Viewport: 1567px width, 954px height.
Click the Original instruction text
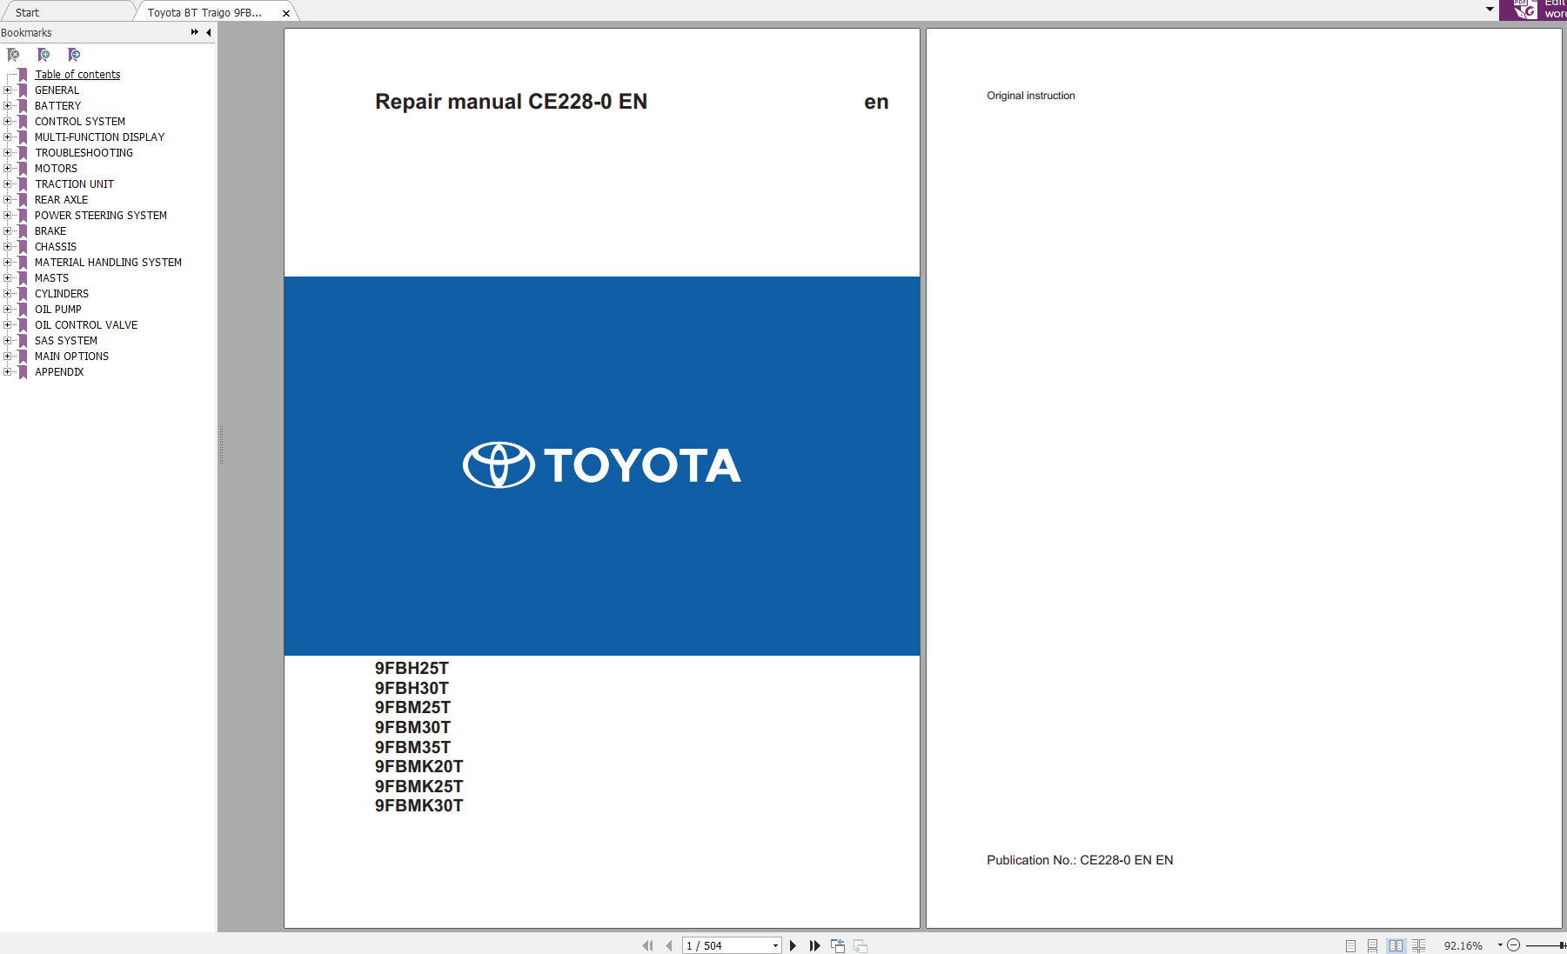pos(1030,96)
